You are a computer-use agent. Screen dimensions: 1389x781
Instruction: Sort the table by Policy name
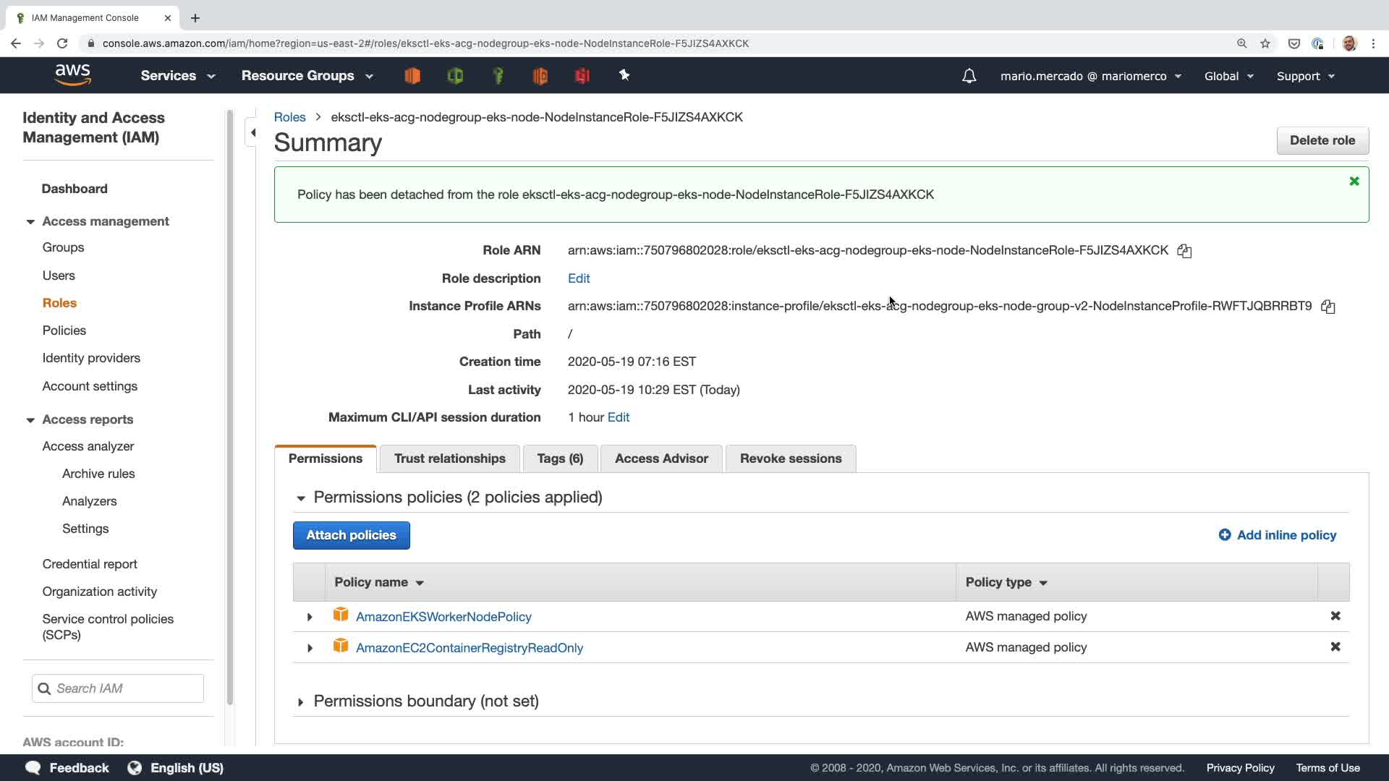(x=378, y=583)
